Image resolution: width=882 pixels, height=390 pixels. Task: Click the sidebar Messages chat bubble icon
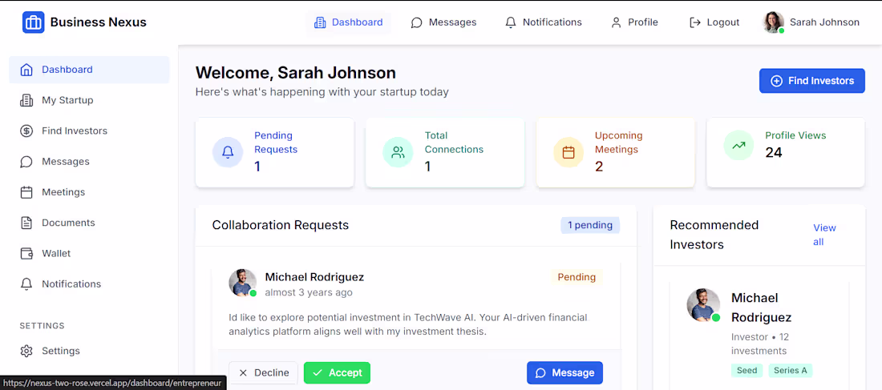[26, 162]
